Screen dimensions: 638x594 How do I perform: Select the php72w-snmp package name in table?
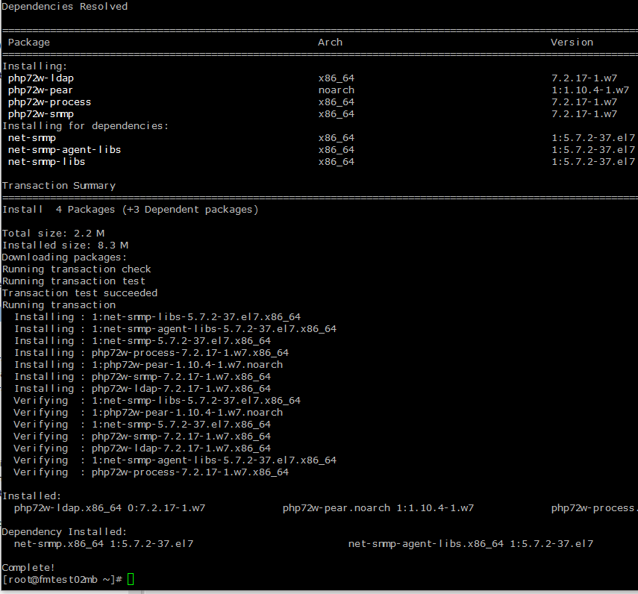pyautogui.click(x=41, y=114)
